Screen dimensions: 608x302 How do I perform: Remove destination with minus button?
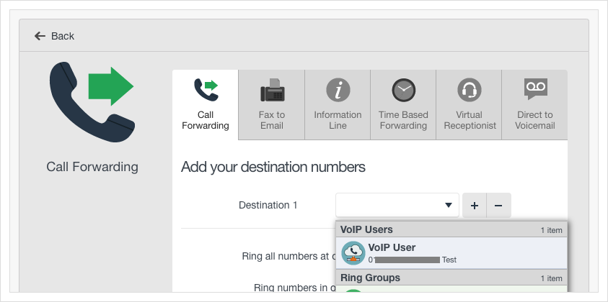[498, 206]
